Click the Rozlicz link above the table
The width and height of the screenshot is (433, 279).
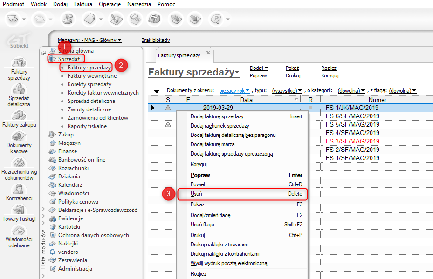point(329,68)
